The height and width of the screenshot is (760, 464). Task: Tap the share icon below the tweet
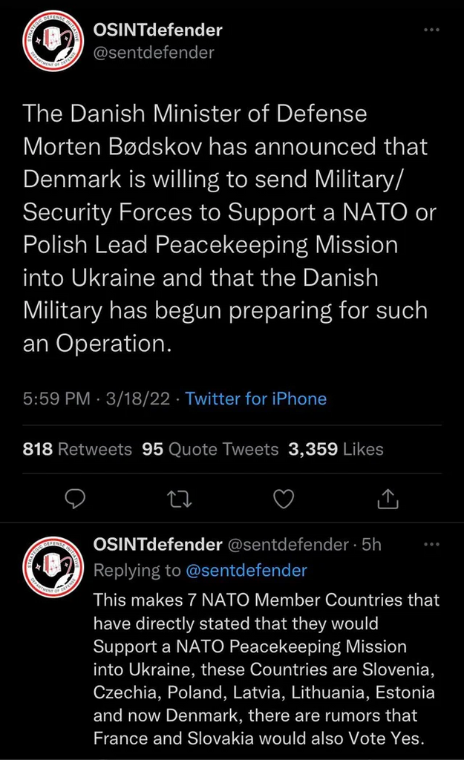(x=388, y=500)
